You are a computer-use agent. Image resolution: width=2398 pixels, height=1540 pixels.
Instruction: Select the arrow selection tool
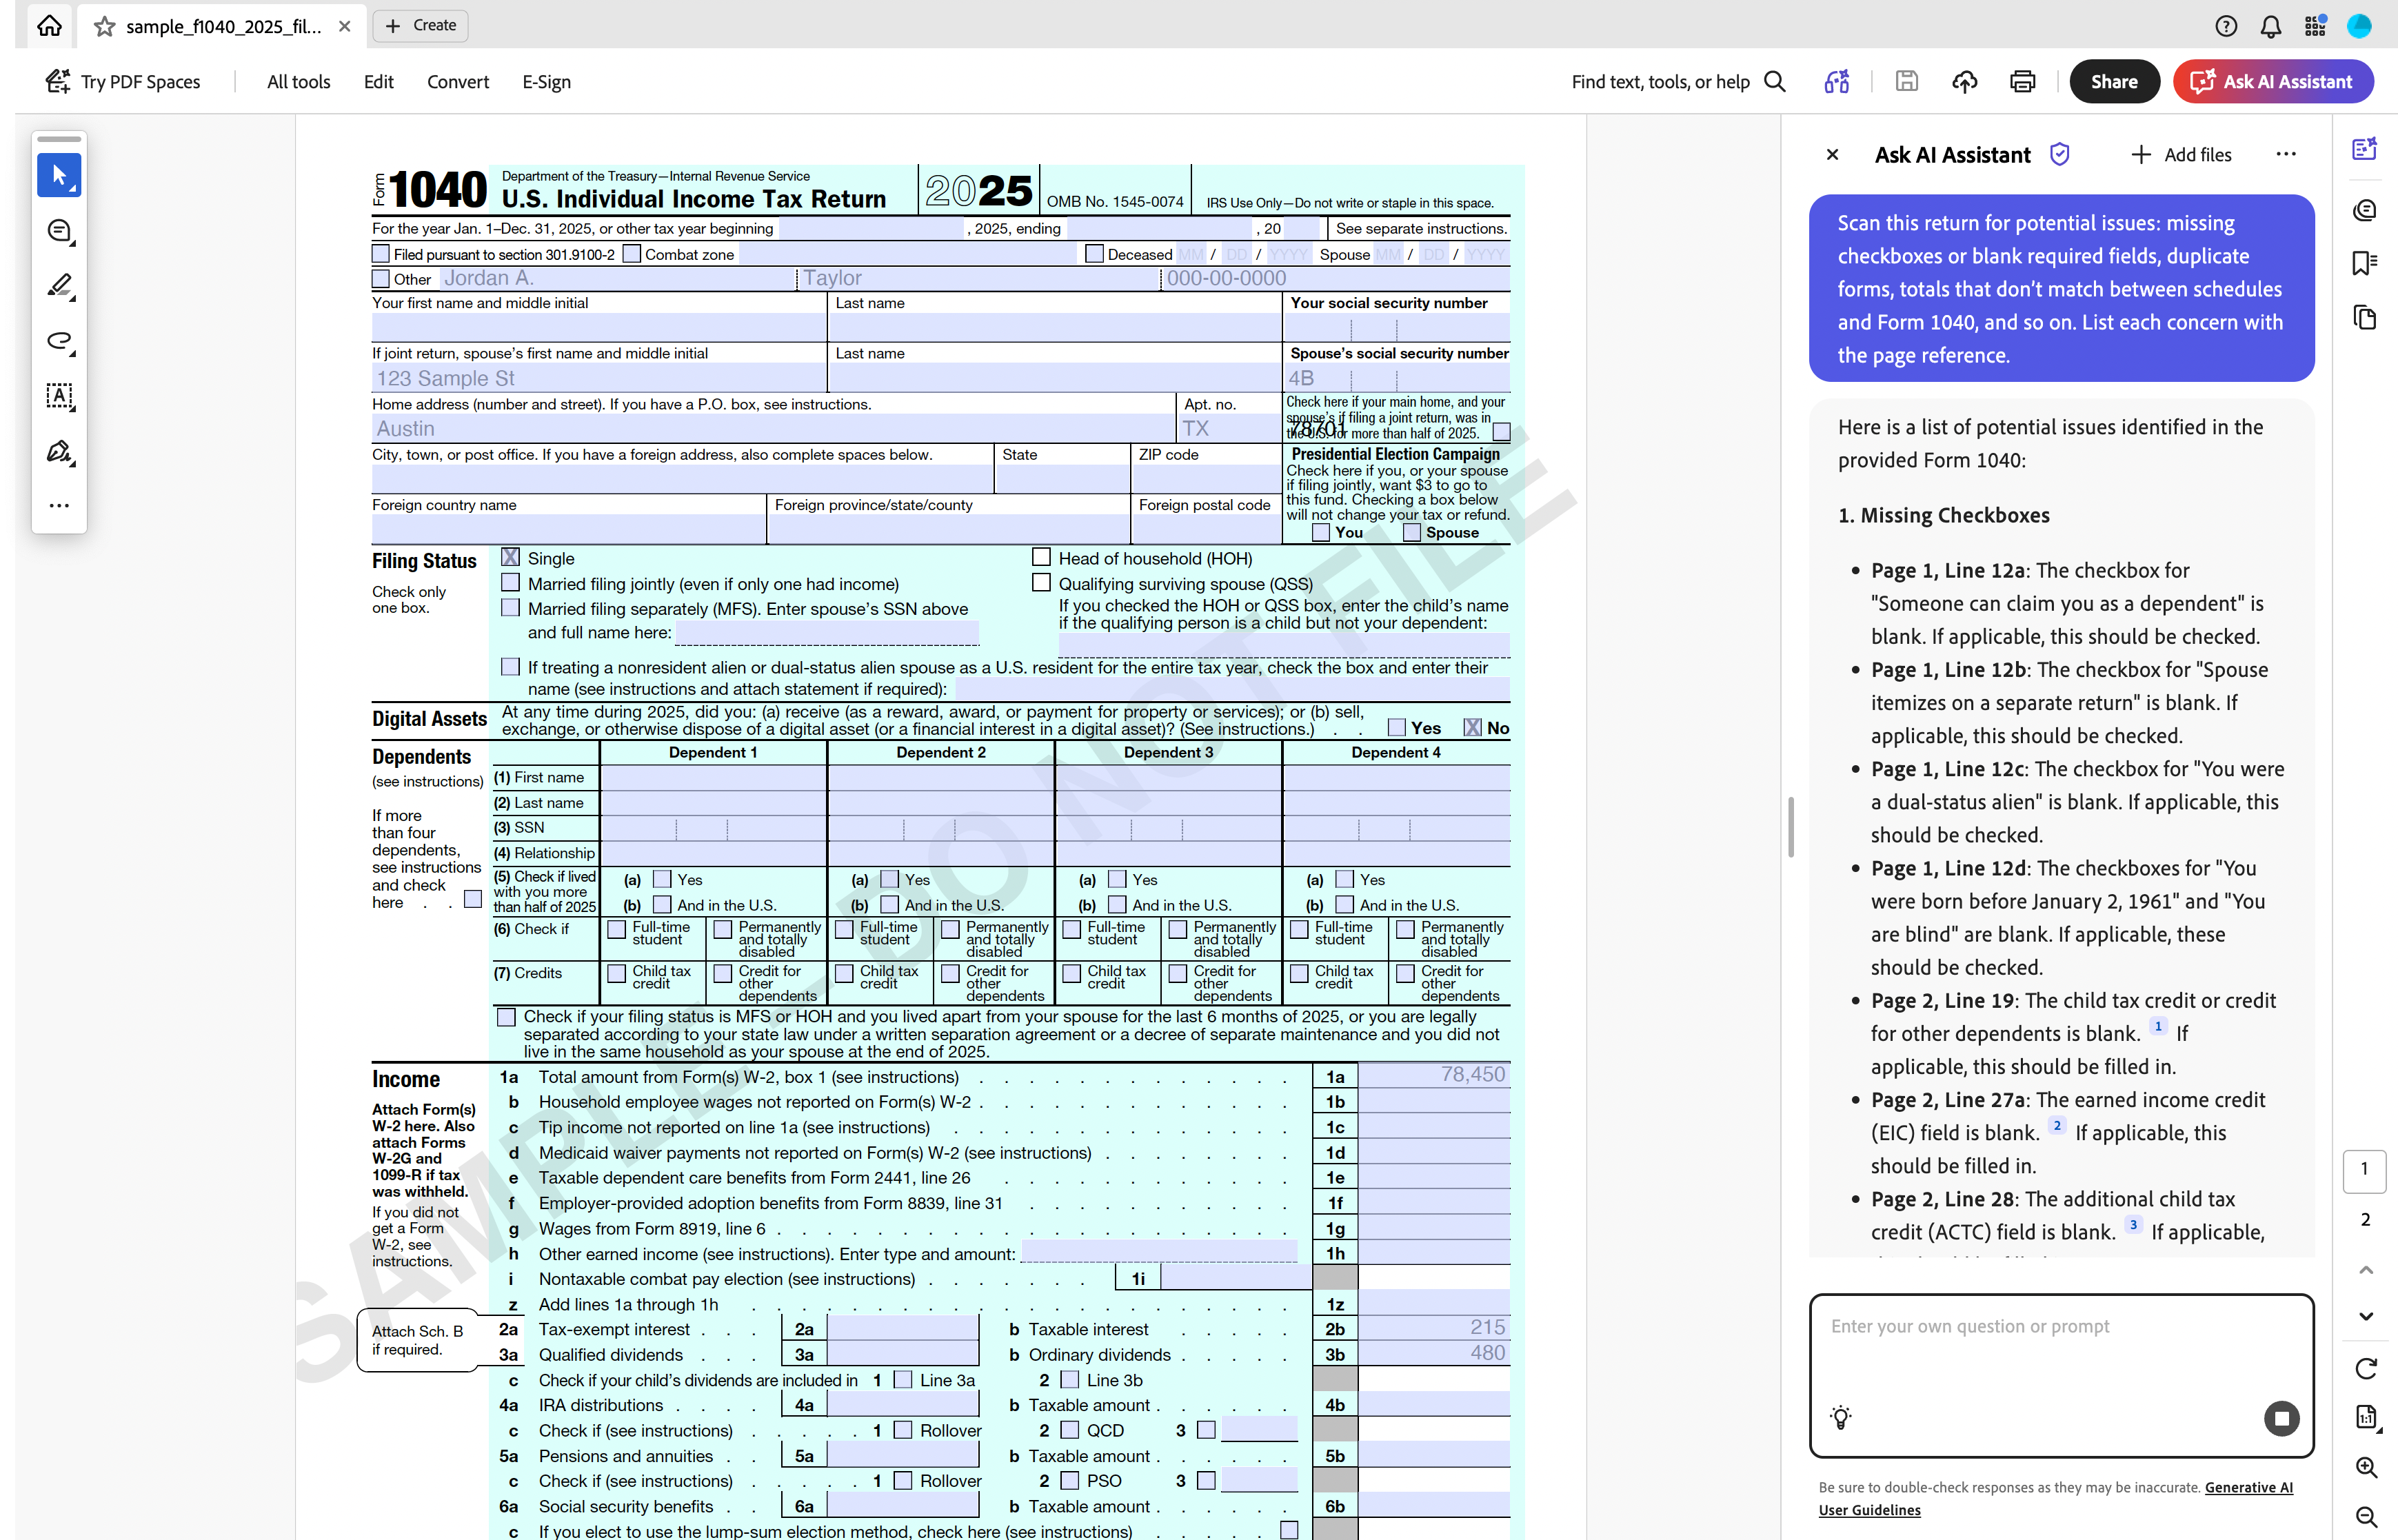click(x=59, y=176)
